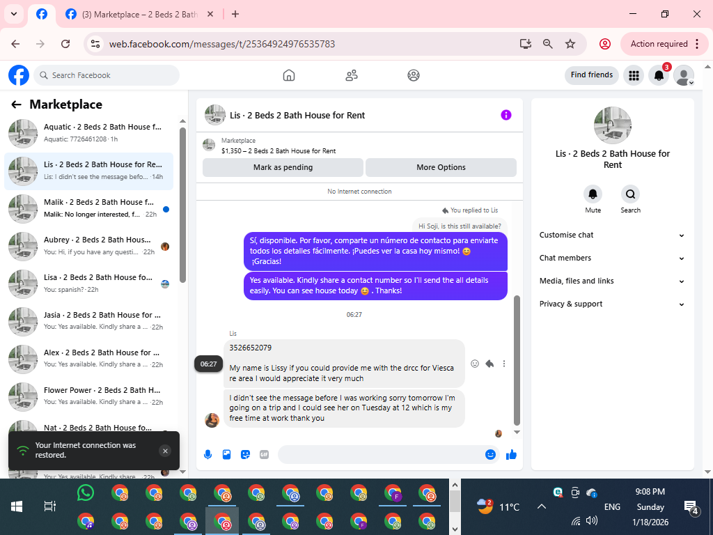Mute this Lis conversation
This screenshot has width=713, height=535.
593,194
